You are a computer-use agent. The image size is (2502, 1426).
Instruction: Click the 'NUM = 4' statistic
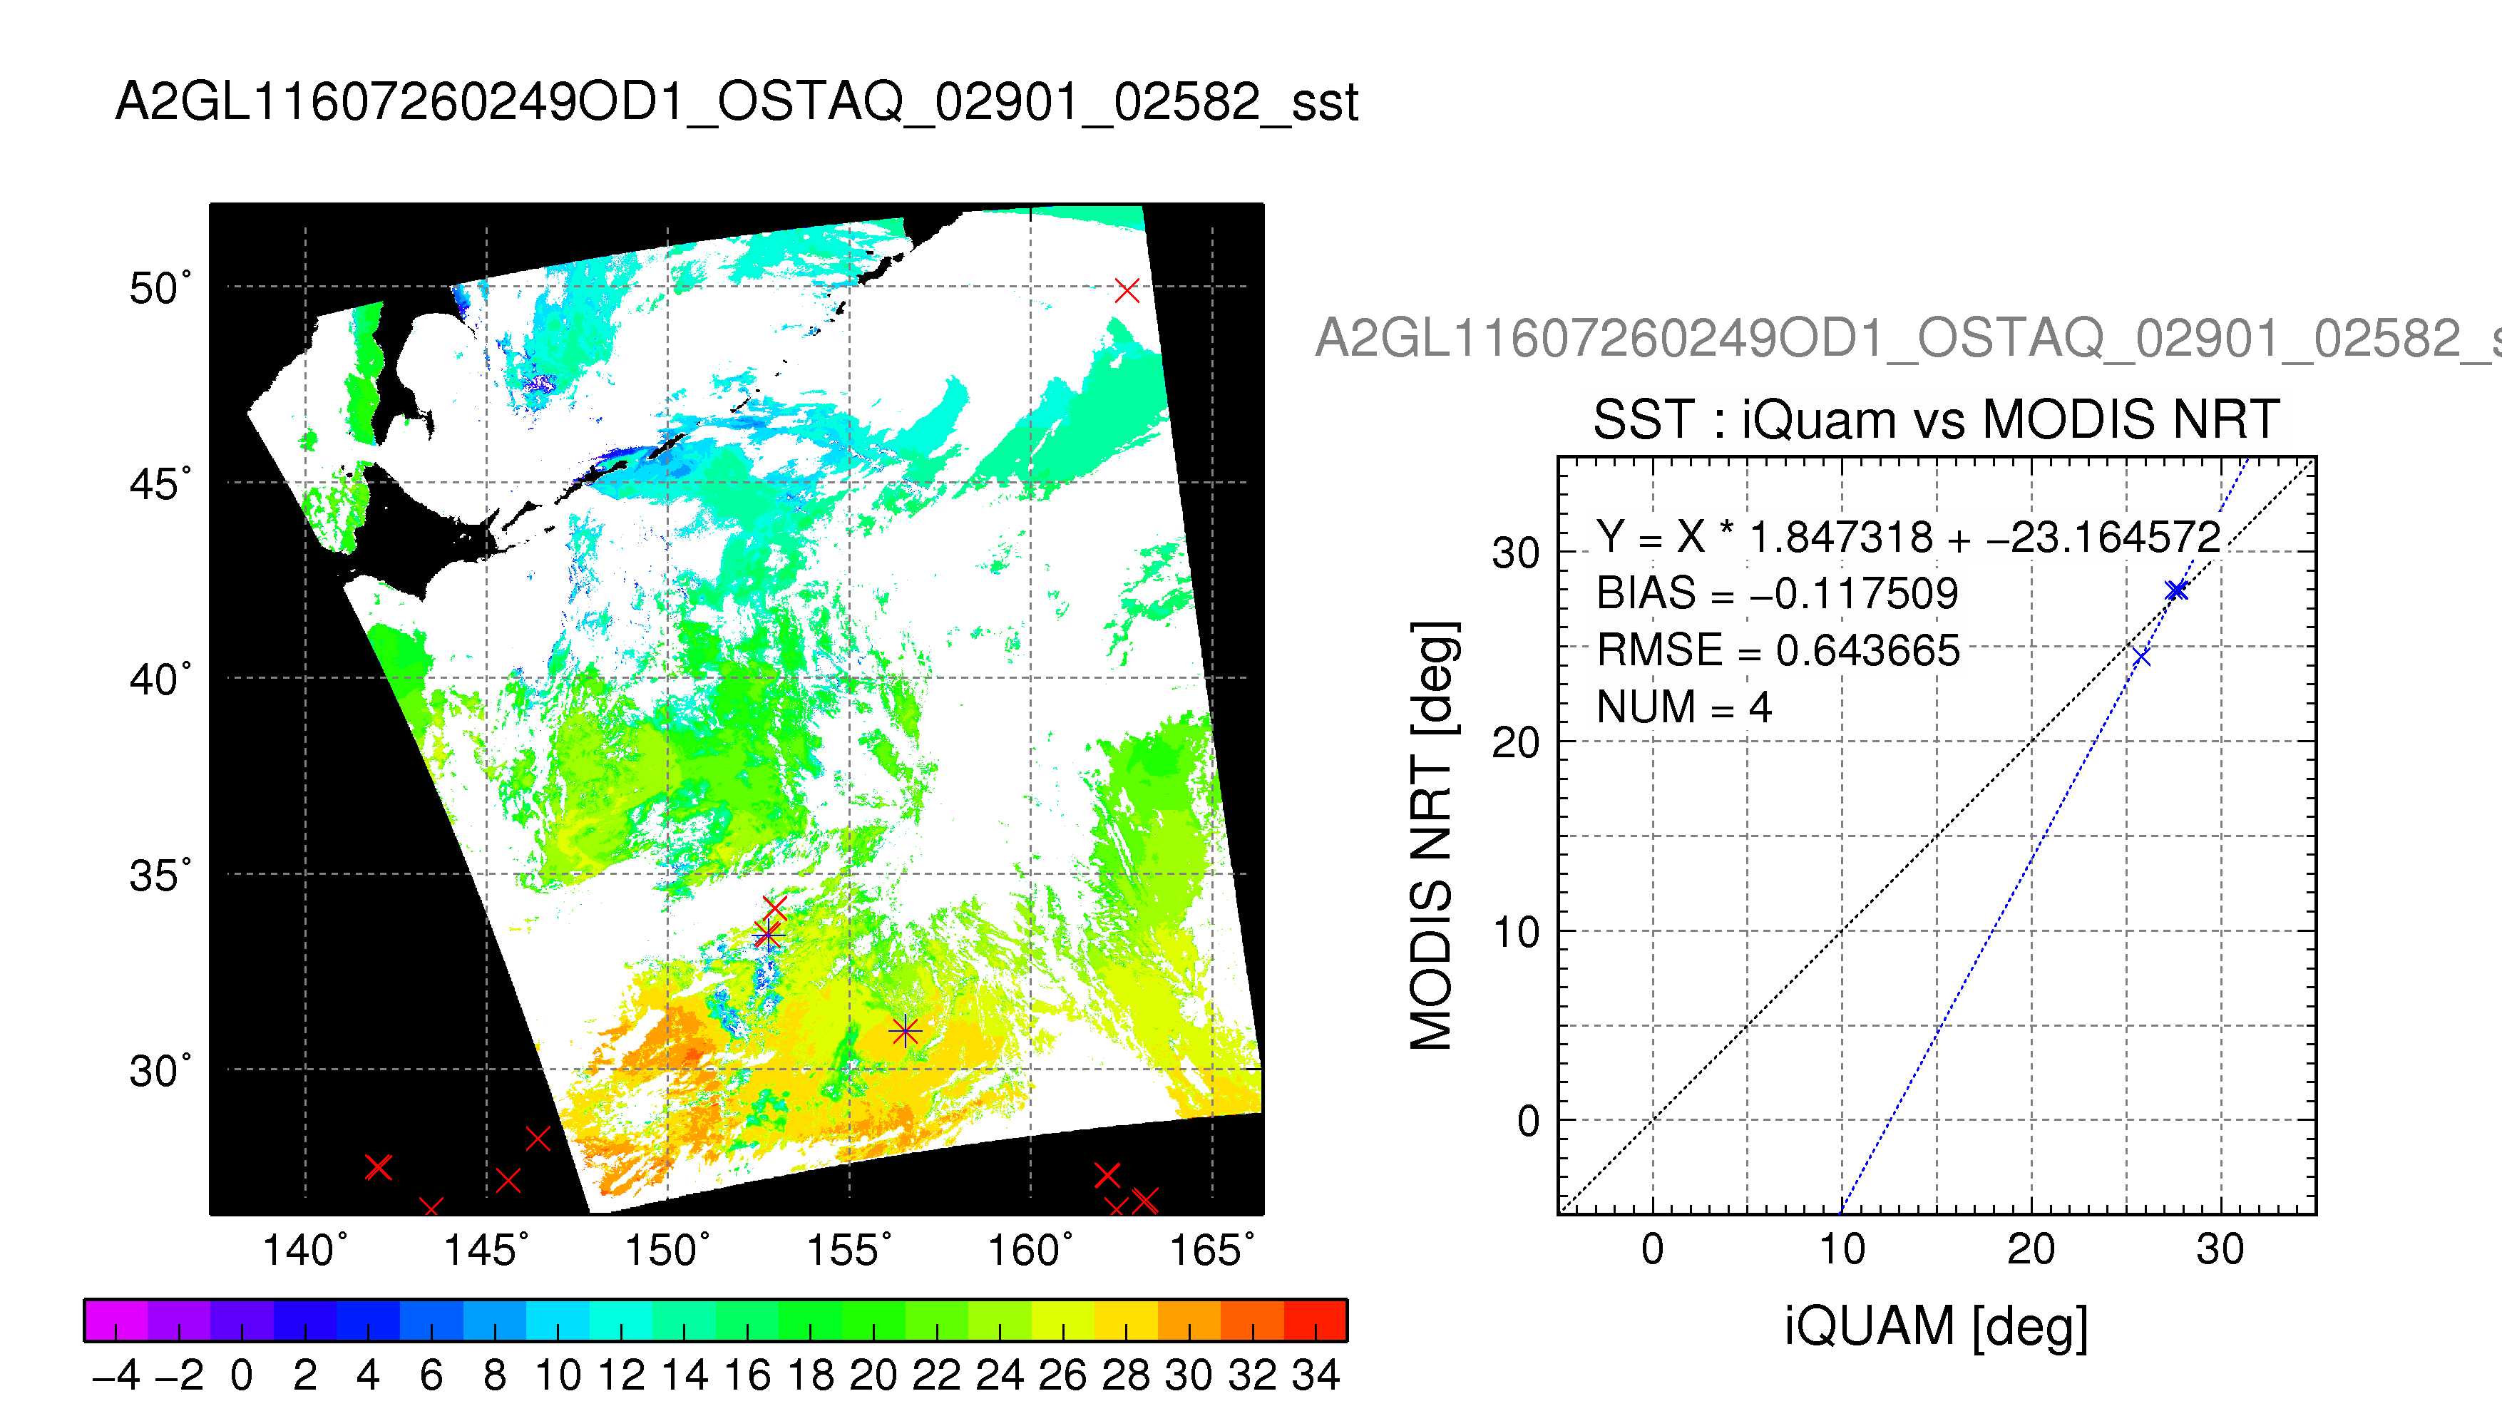pos(1683,707)
